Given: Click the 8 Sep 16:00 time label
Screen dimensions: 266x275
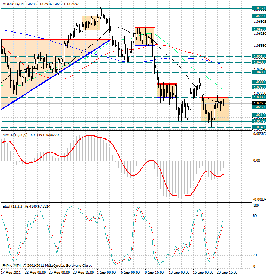Looking at the screenshot, I should click(x=154, y=272).
